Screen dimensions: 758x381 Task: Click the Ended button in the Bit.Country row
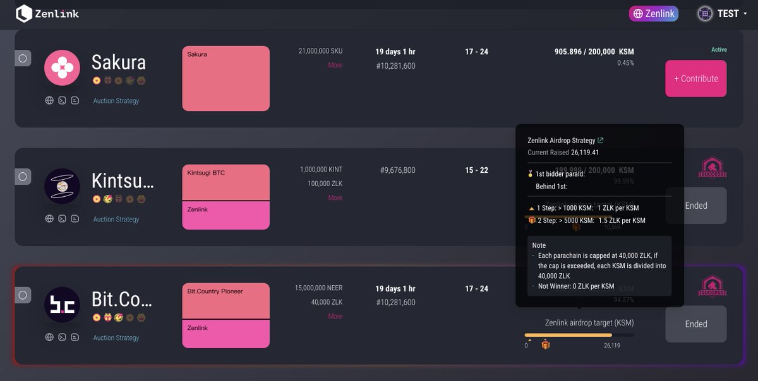coord(696,324)
